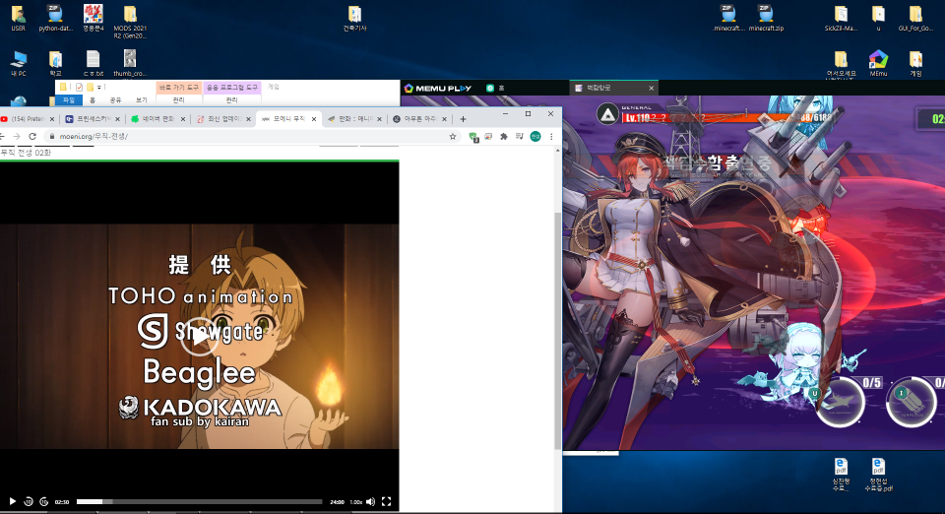Switch to the MEmu home tab
This screenshot has height=514, width=945.
pos(500,88)
